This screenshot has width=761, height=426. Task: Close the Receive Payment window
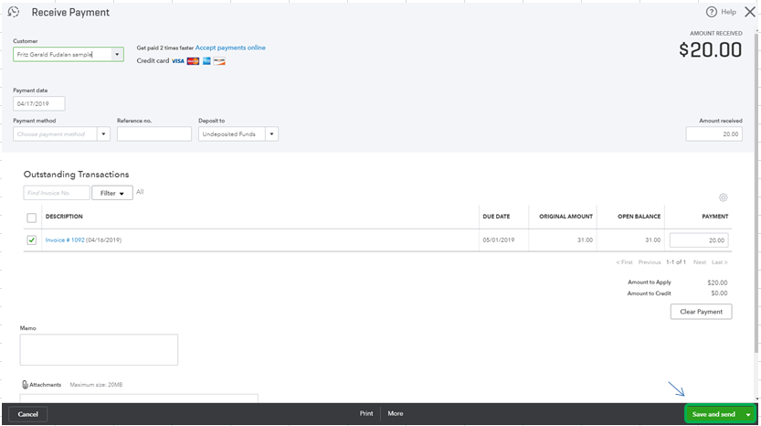point(750,12)
